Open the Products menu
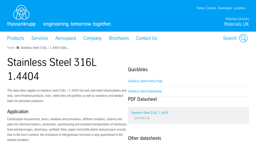The height and width of the screenshot is (144, 256). coord(16,38)
